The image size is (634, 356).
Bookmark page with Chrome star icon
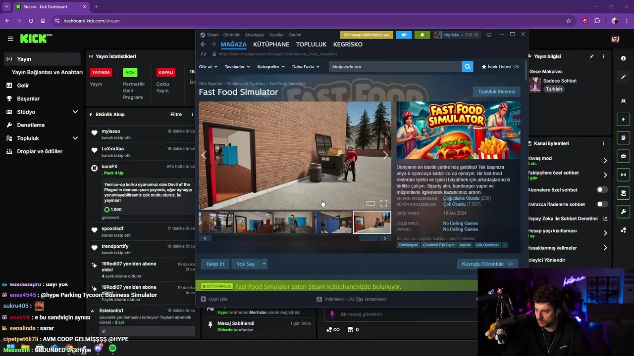[x=569, y=21]
